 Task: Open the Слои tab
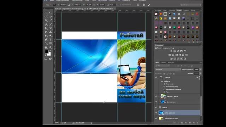click(x=157, y=63)
